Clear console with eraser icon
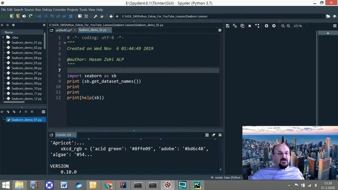This screenshot has width=338, height=190. click(x=213, y=135)
